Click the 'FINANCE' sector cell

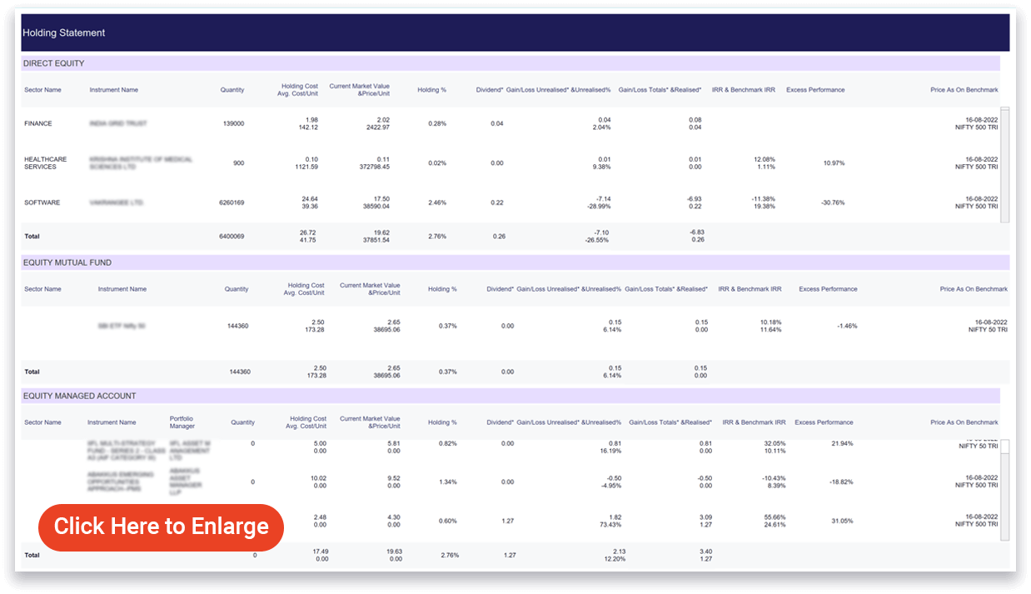click(x=38, y=123)
